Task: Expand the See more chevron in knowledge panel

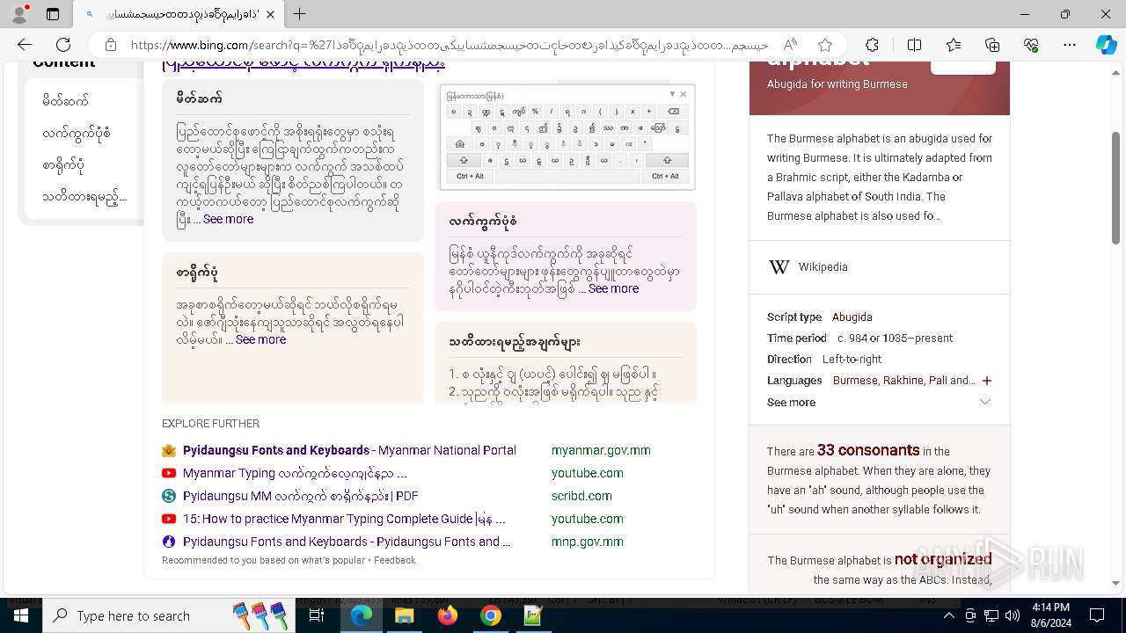Action: [985, 402]
